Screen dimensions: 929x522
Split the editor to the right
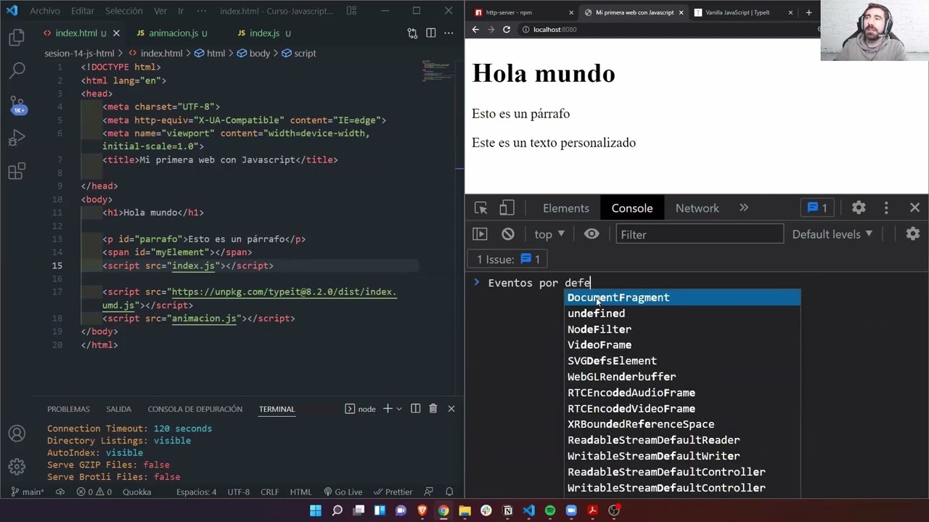pos(431,33)
